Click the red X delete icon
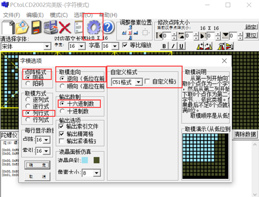 65,28
